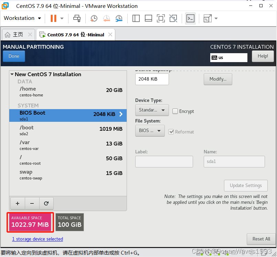Image resolution: width=277 pixels, height=257 pixels.
Task: Click the Available Space 1022.97 MiB box
Action: coord(30,222)
